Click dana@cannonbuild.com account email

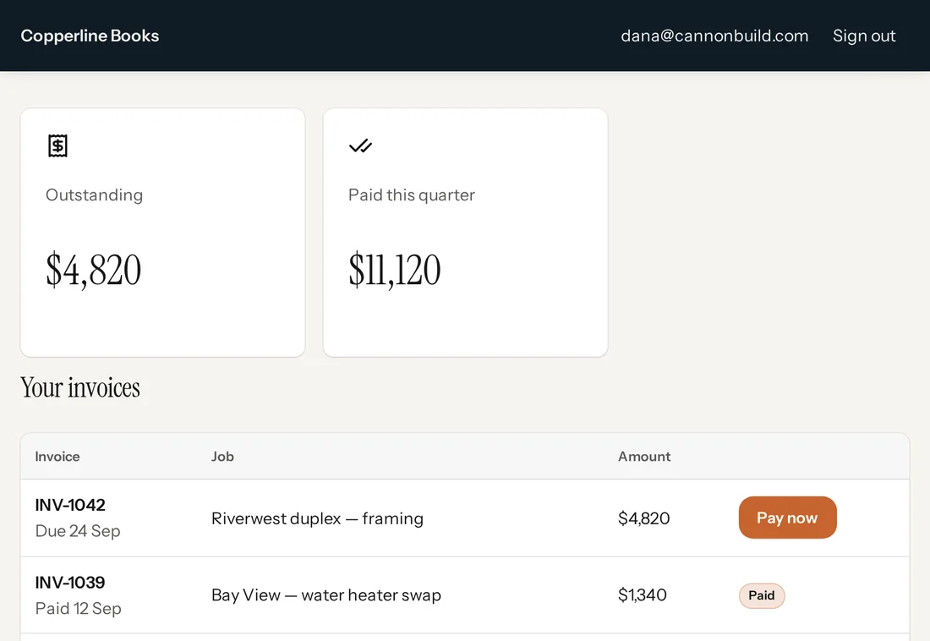coord(714,36)
